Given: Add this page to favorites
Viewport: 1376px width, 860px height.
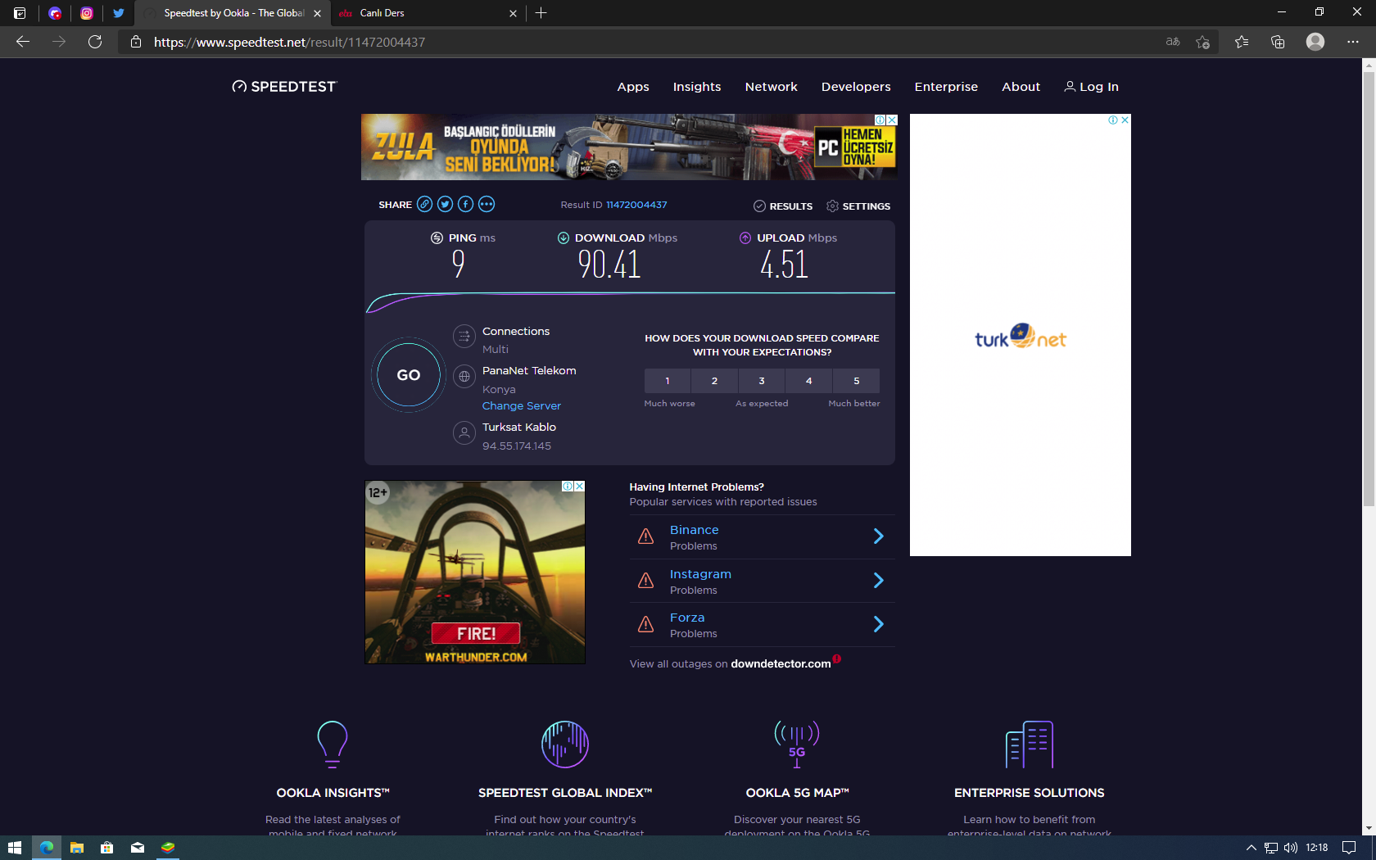Looking at the screenshot, I should (1202, 42).
